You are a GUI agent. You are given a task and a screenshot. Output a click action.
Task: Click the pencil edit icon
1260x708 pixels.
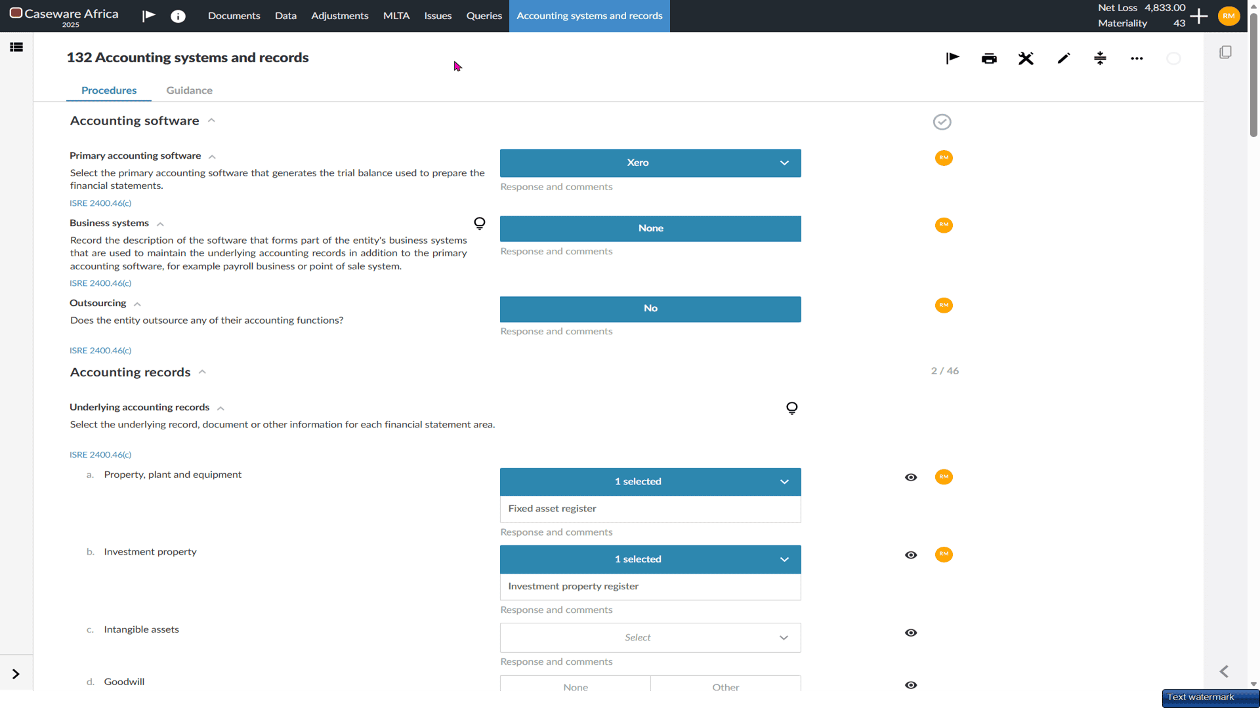click(x=1063, y=58)
